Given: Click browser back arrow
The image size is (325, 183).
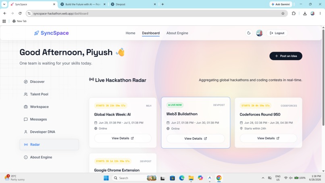Looking at the screenshot, I should [x=5, y=13].
